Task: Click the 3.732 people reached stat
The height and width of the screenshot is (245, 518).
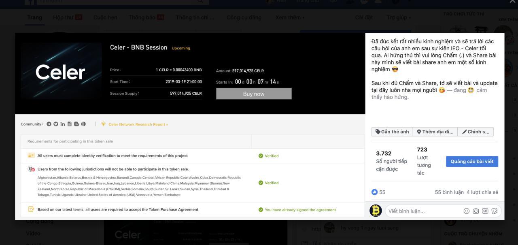Action: coord(392,161)
